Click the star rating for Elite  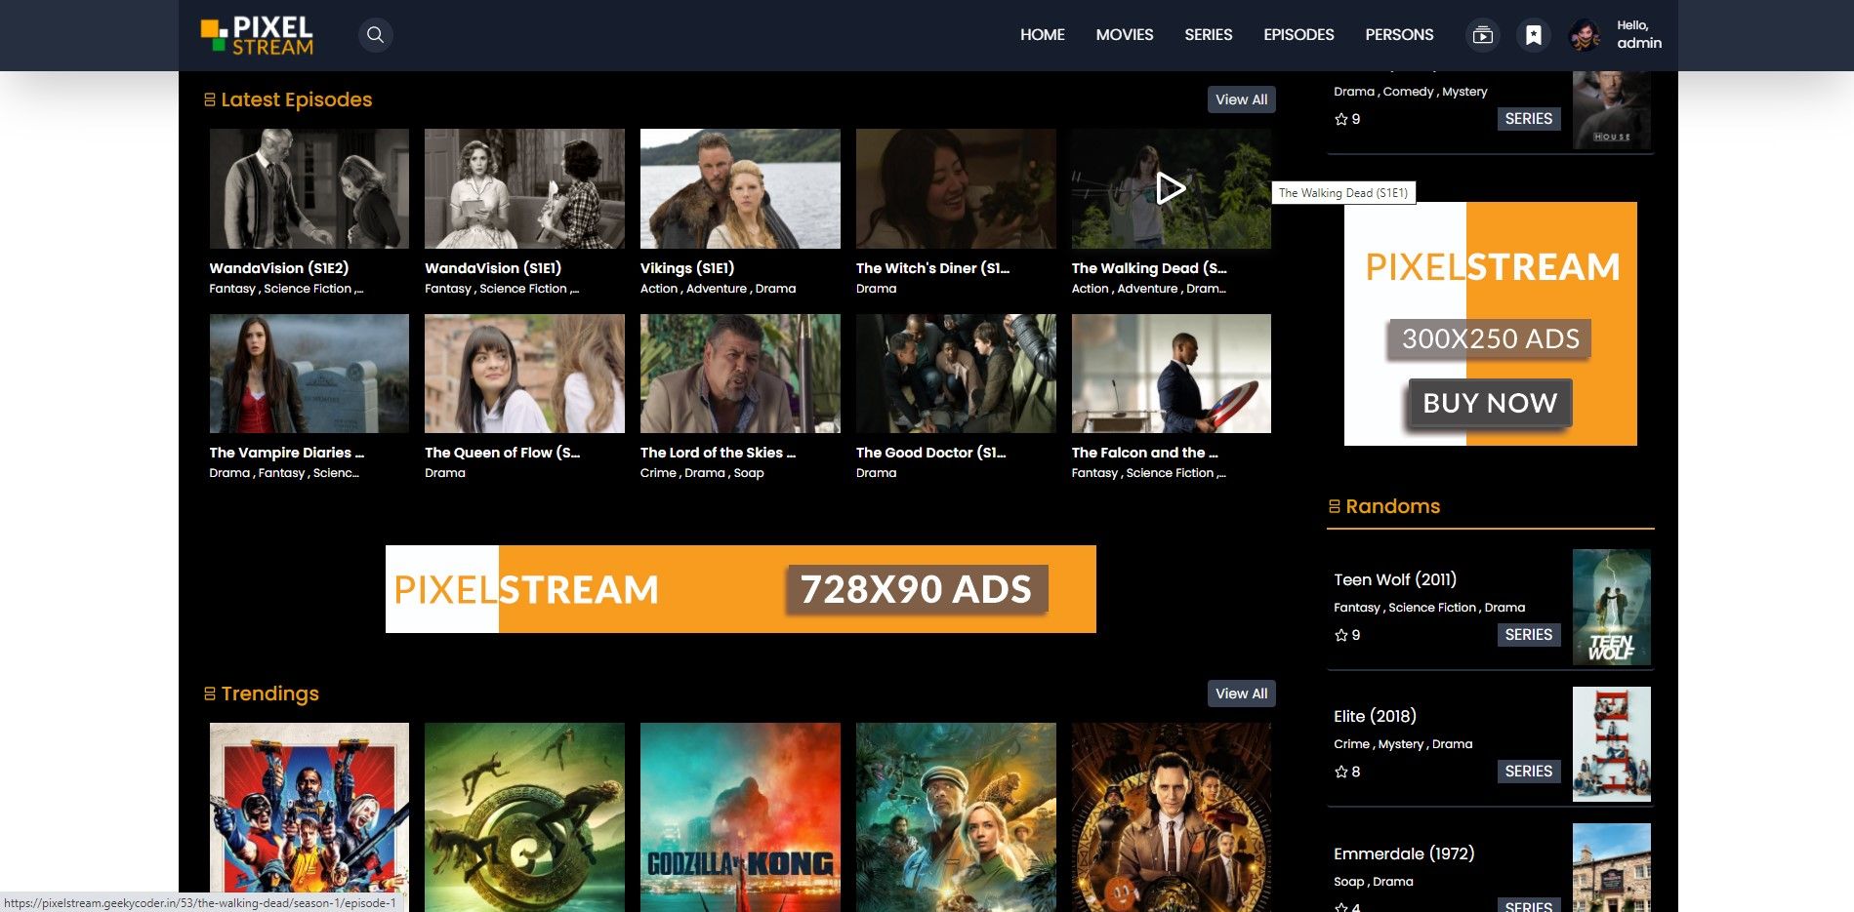tap(1347, 772)
